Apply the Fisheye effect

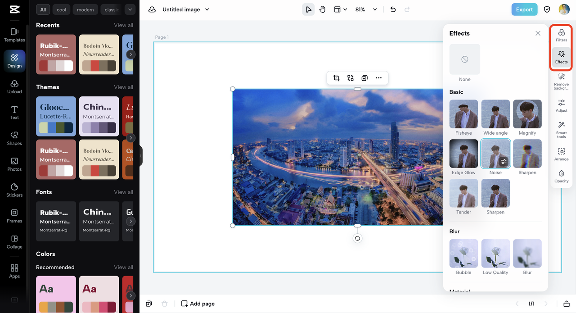(463, 114)
